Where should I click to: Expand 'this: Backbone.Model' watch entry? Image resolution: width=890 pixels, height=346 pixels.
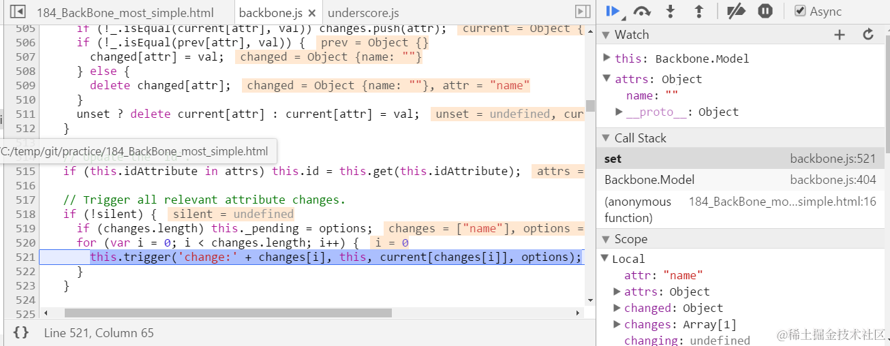607,58
